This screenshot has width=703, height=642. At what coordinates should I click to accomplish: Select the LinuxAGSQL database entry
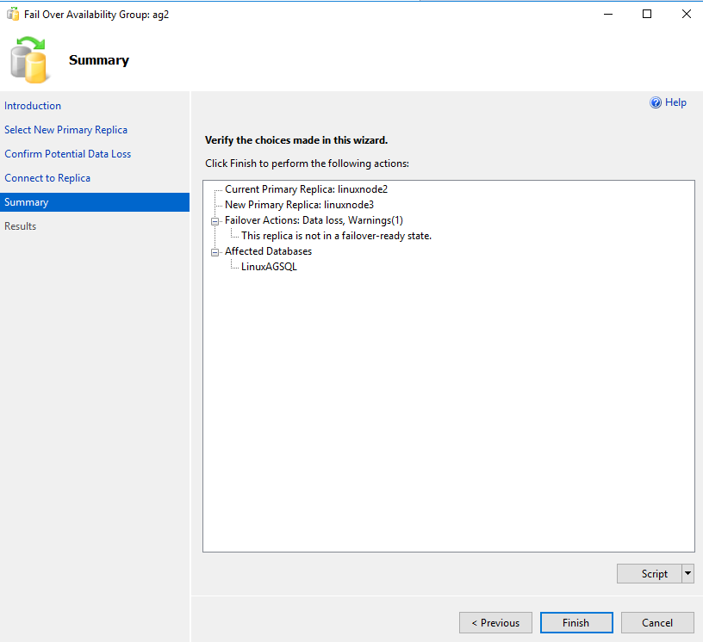click(x=269, y=267)
